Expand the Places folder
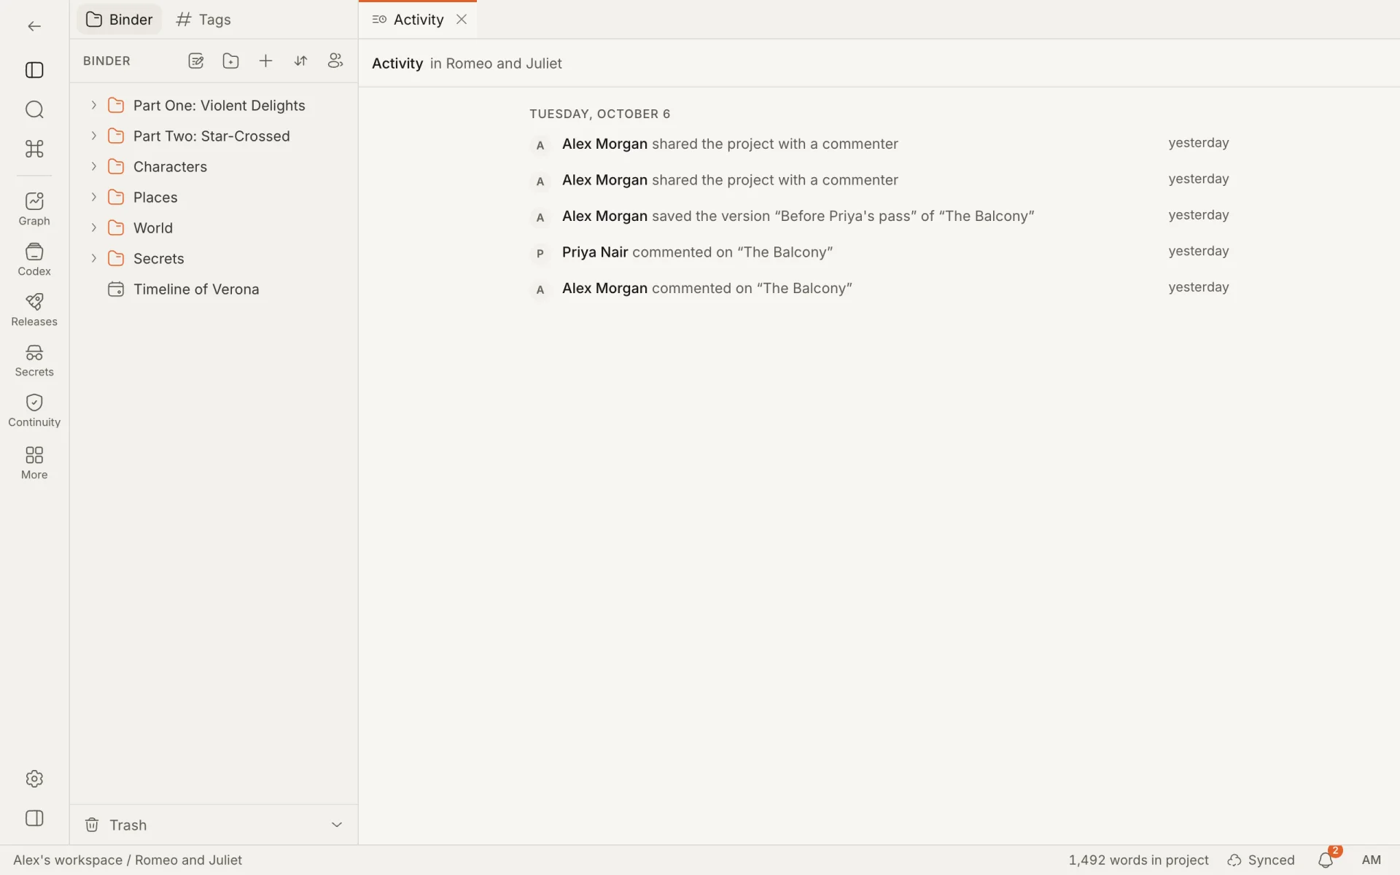The image size is (1400, 875). 93,197
